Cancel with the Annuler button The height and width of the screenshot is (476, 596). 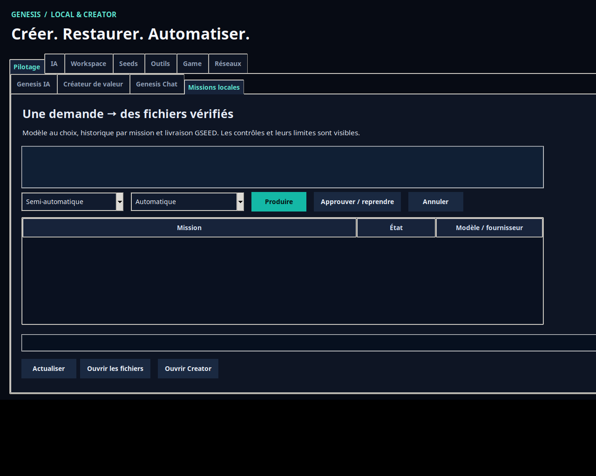tap(436, 202)
